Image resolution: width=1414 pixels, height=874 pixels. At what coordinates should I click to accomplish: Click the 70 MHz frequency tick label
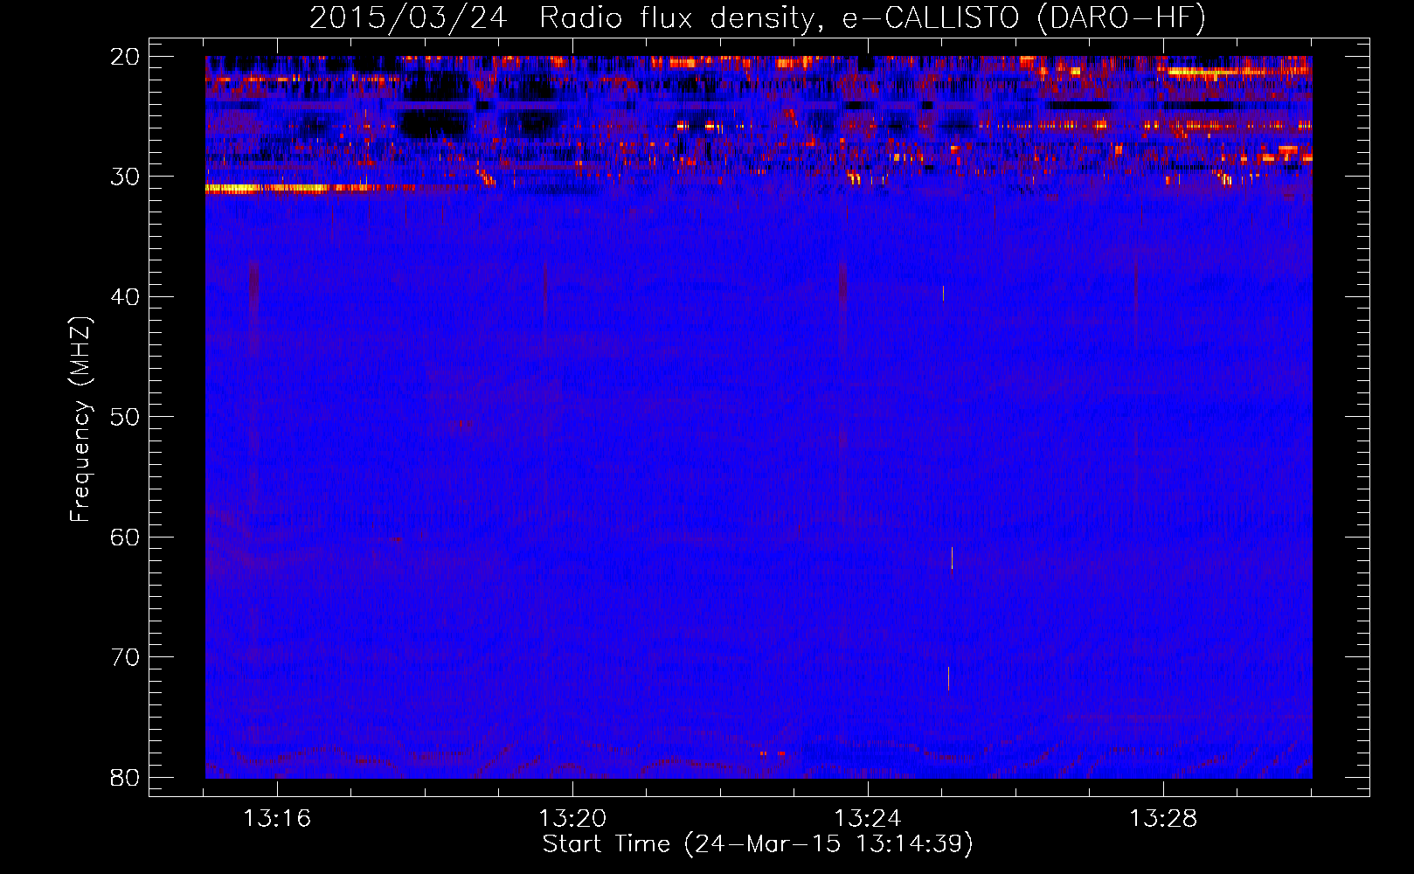pos(125,657)
